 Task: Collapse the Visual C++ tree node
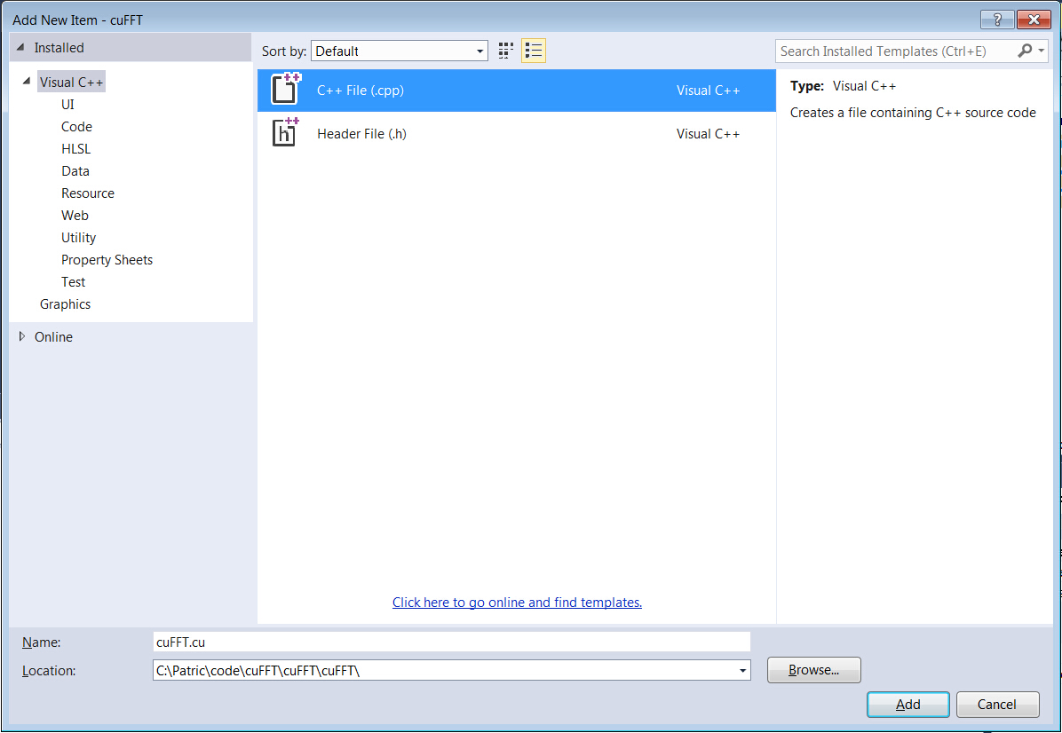click(x=27, y=82)
